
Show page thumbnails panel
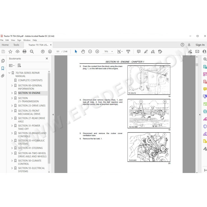pyautogui.click(x=3, y=61)
